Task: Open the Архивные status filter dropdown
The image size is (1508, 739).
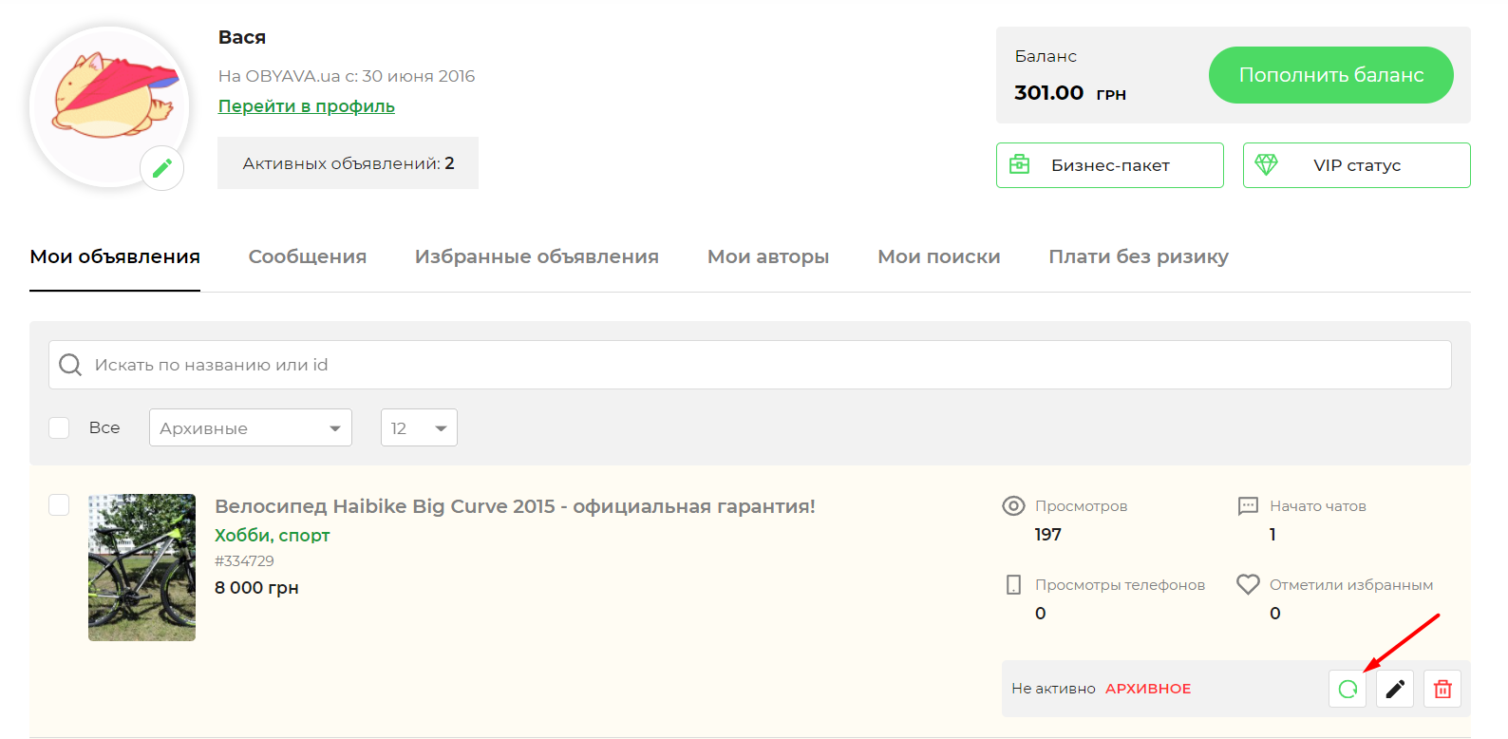Action: [250, 427]
